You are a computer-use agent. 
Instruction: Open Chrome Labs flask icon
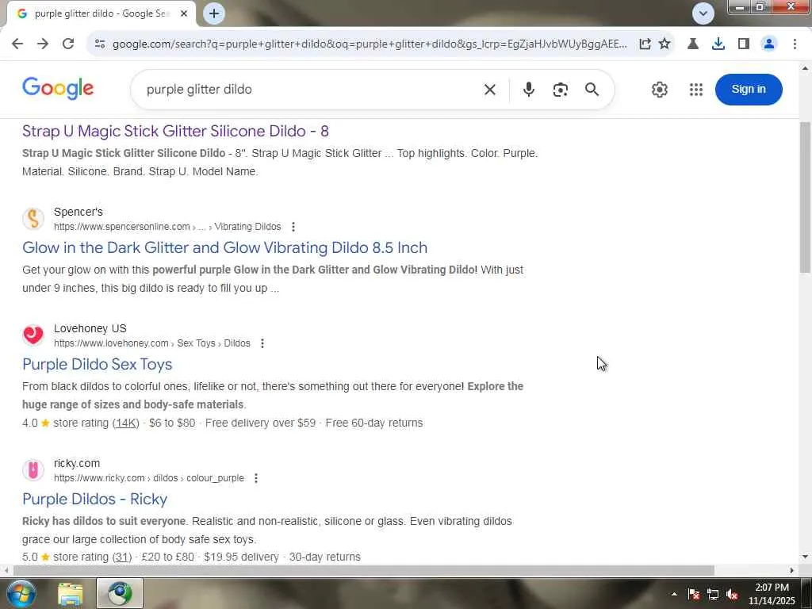pos(693,44)
